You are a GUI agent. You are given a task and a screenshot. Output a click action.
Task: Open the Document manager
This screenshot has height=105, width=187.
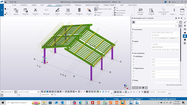[140, 12]
